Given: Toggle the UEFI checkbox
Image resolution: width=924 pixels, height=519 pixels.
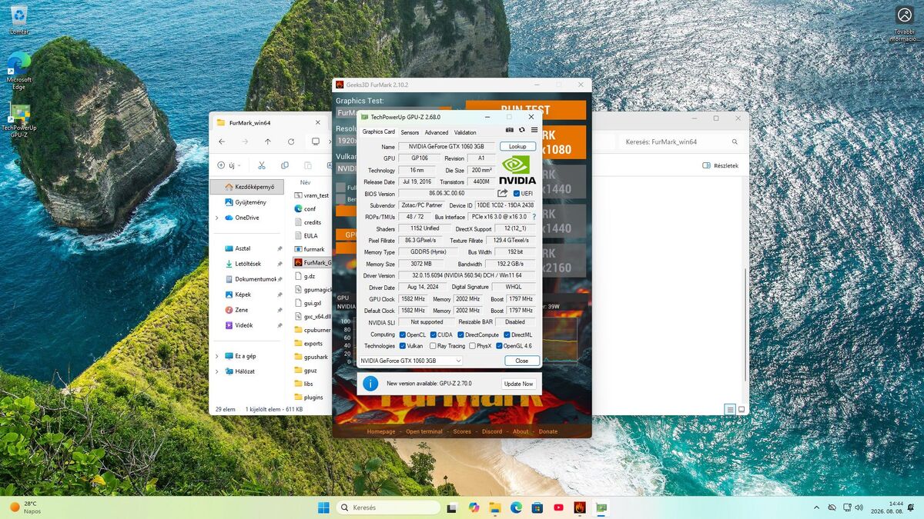Looking at the screenshot, I should pyautogui.click(x=517, y=194).
